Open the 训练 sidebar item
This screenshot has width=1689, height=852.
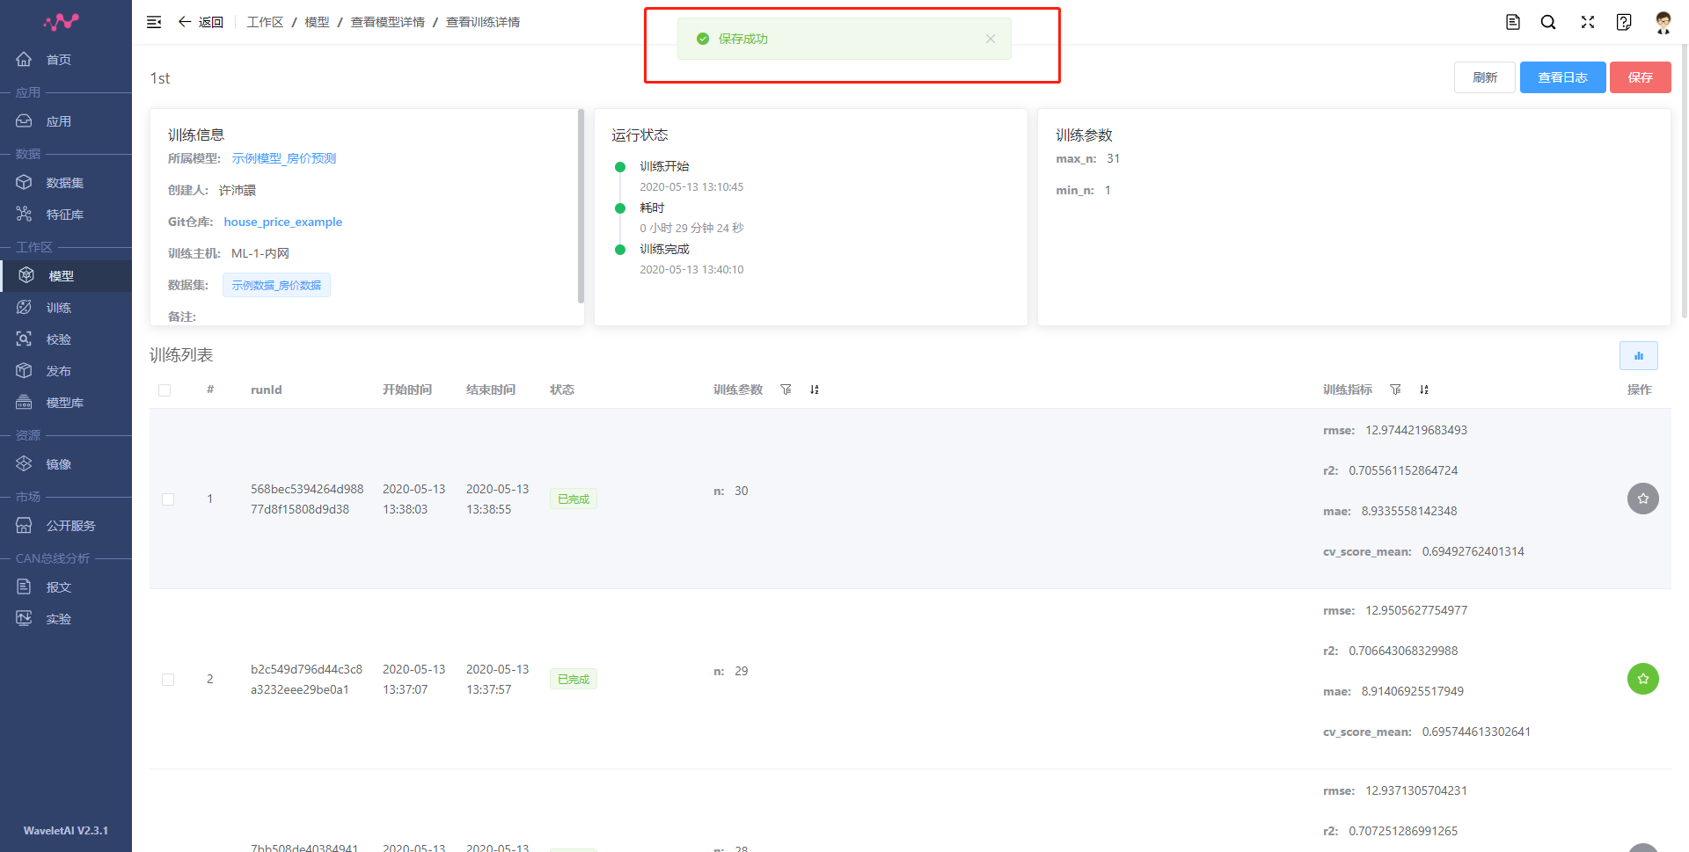[66, 308]
